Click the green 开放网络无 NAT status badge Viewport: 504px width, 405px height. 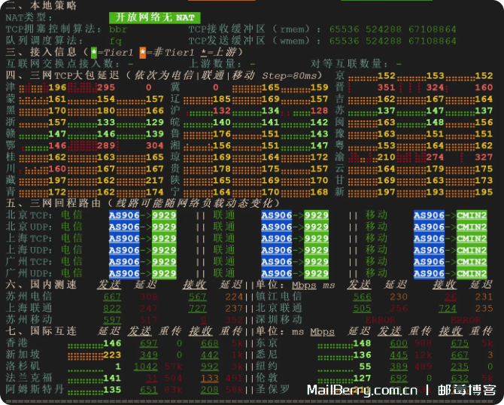pyautogui.click(x=156, y=17)
